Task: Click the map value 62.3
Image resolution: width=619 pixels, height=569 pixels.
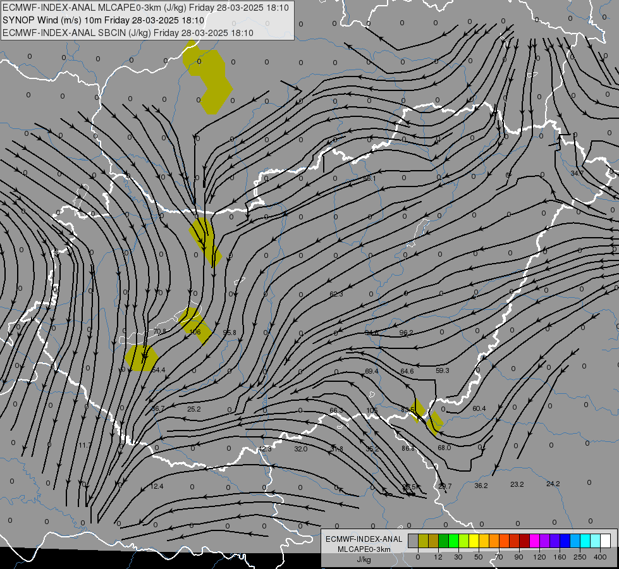Action: 336,294
